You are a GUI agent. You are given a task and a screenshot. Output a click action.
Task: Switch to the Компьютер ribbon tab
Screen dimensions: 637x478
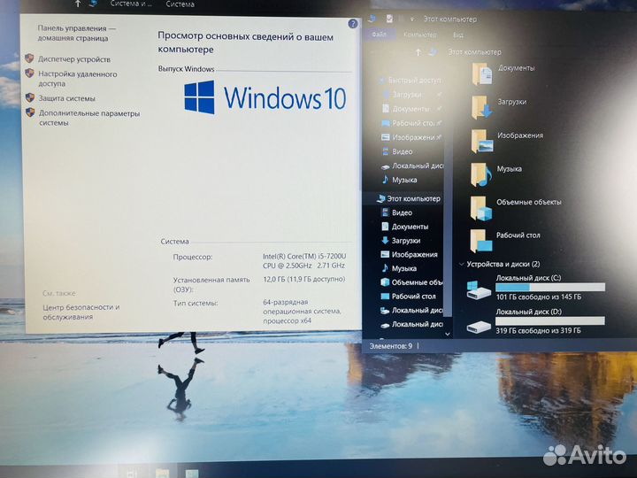tap(419, 35)
